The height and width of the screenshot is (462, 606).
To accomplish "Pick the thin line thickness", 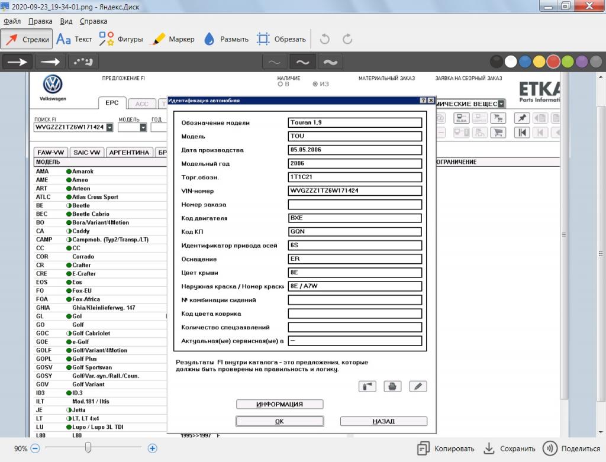I will (x=275, y=62).
